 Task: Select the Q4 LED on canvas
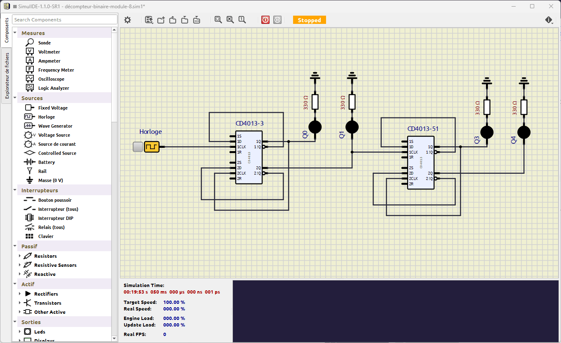coord(524,132)
